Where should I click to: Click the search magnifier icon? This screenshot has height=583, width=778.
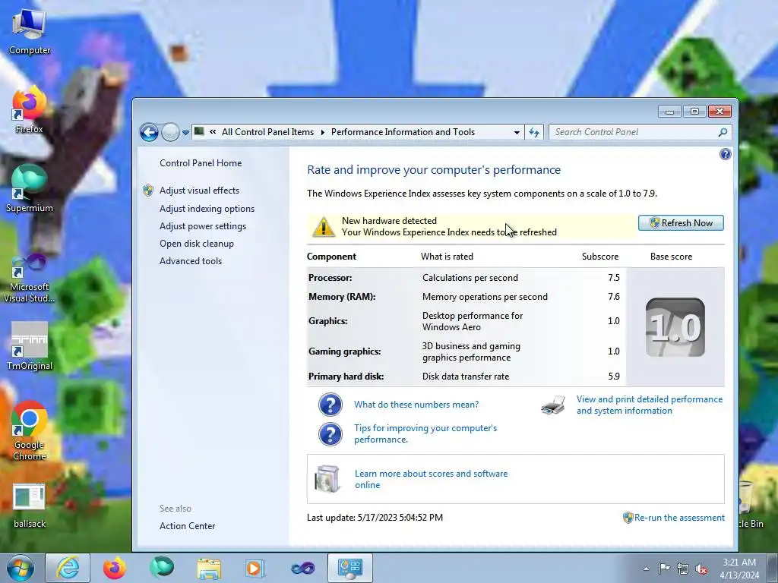click(x=723, y=132)
